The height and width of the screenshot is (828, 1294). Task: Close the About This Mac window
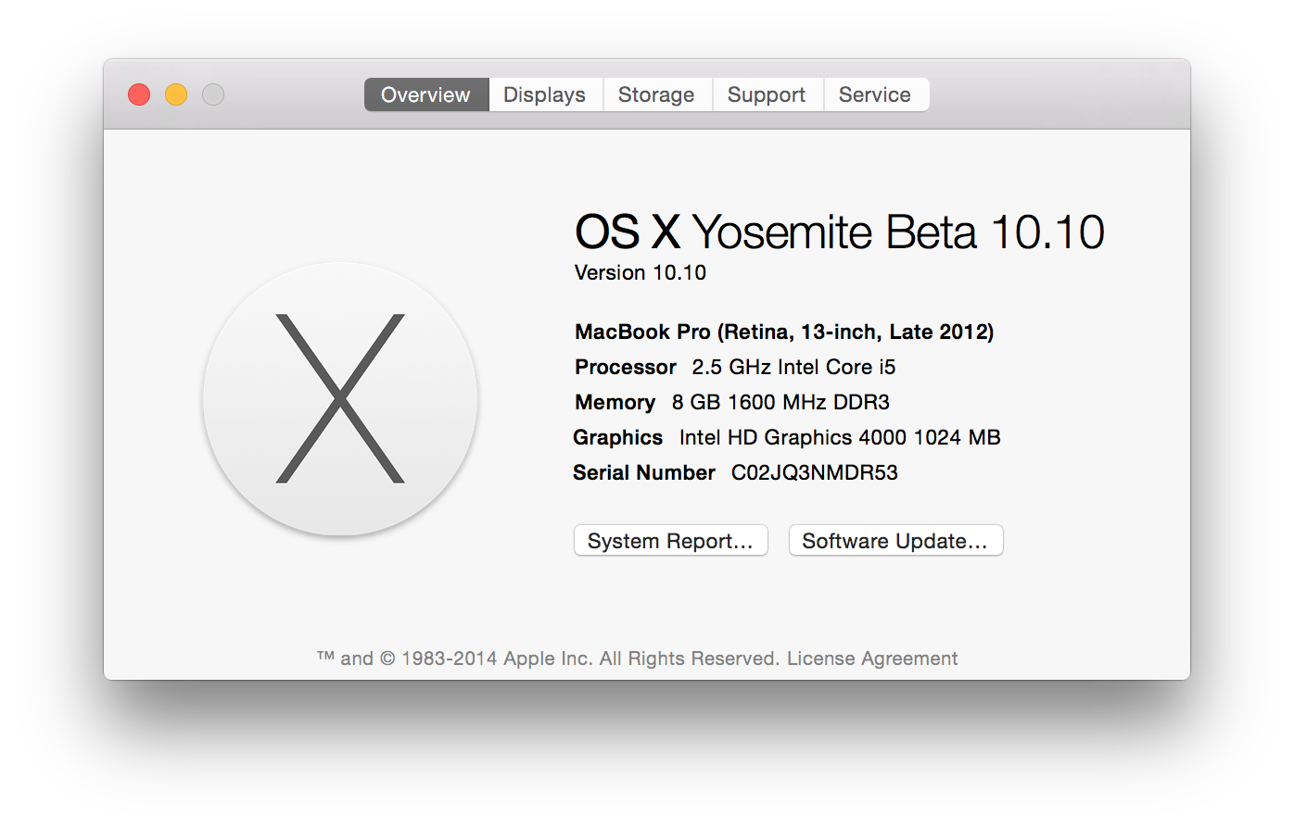(x=139, y=94)
